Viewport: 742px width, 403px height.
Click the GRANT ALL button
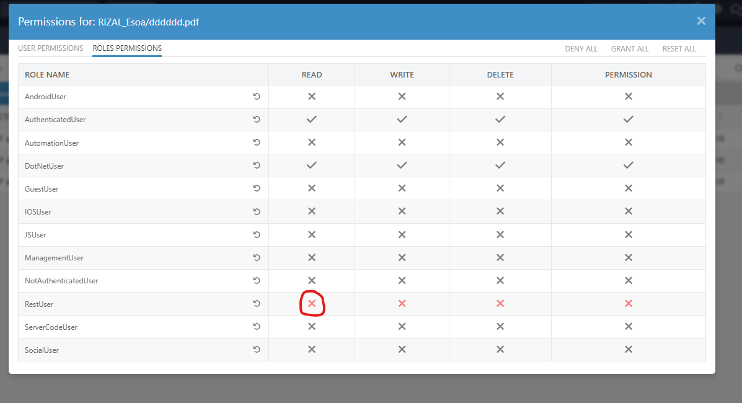pyautogui.click(x=630, y=49)
